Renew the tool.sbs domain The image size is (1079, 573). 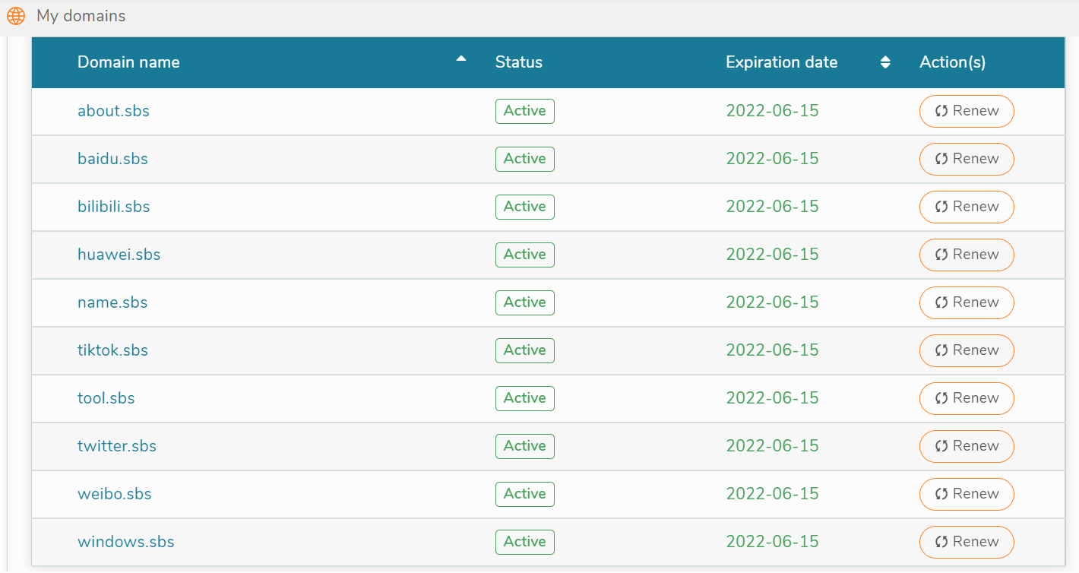[967, 398]
